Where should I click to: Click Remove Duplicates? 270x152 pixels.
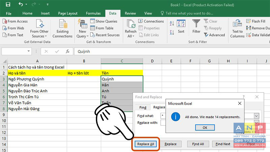pos(258,28)
